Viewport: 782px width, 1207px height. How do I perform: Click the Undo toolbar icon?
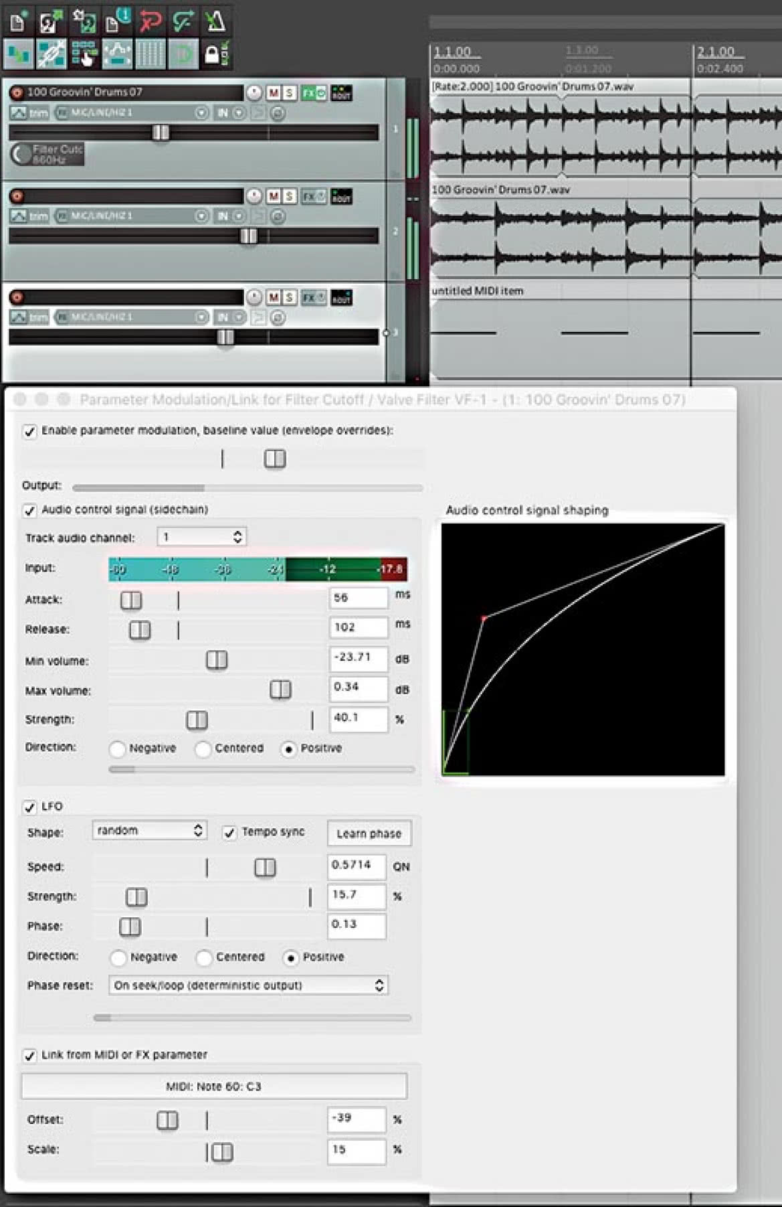point(151,21)
